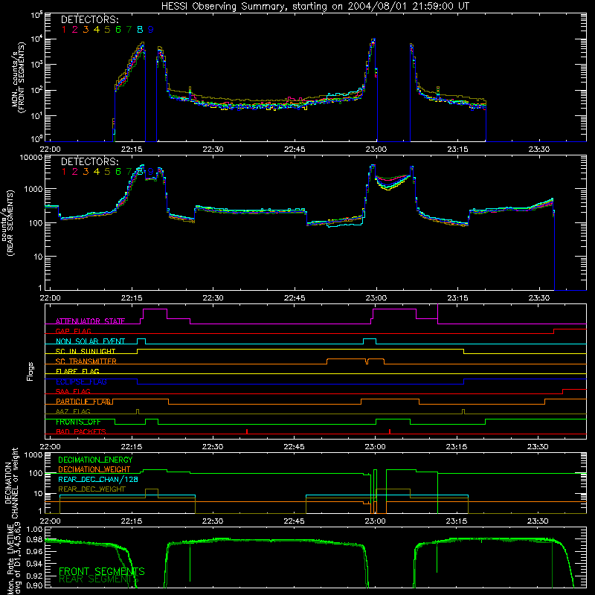This screenshot has width=595, height=595.
Task: Select the FRONTS_OFF flag label
Action: click(x=78, y=422)
